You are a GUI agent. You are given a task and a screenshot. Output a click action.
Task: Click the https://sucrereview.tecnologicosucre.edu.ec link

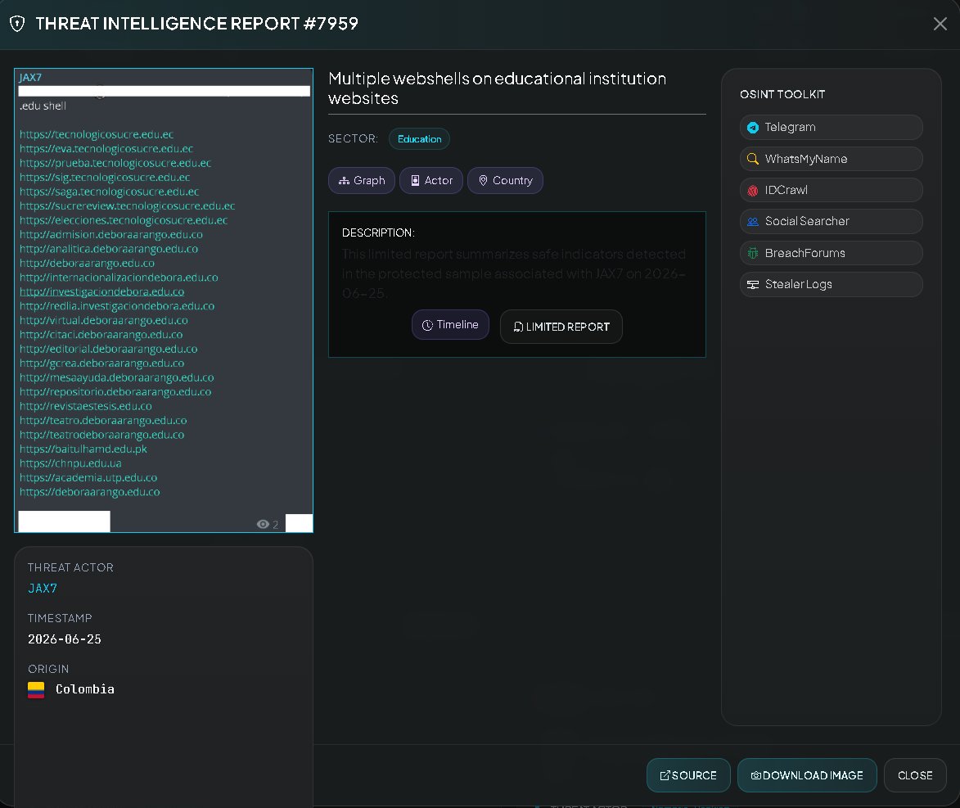click(127, 205)
